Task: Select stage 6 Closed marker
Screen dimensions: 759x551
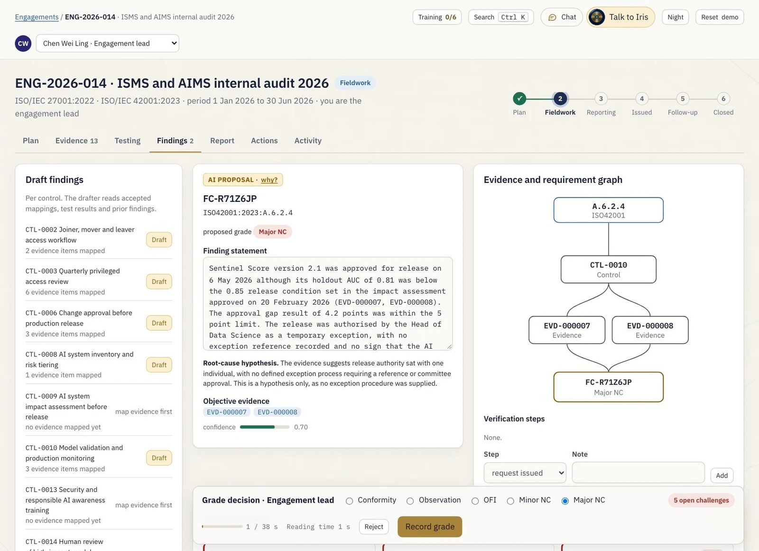Action: (x=723, y=99)
